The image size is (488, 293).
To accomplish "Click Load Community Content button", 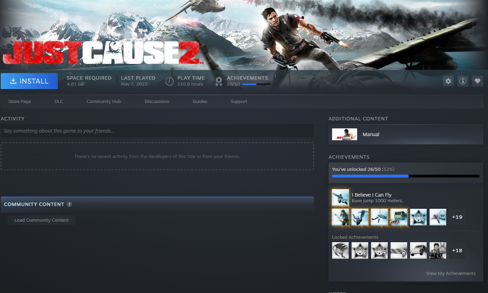I will click(x=41, y=220).
